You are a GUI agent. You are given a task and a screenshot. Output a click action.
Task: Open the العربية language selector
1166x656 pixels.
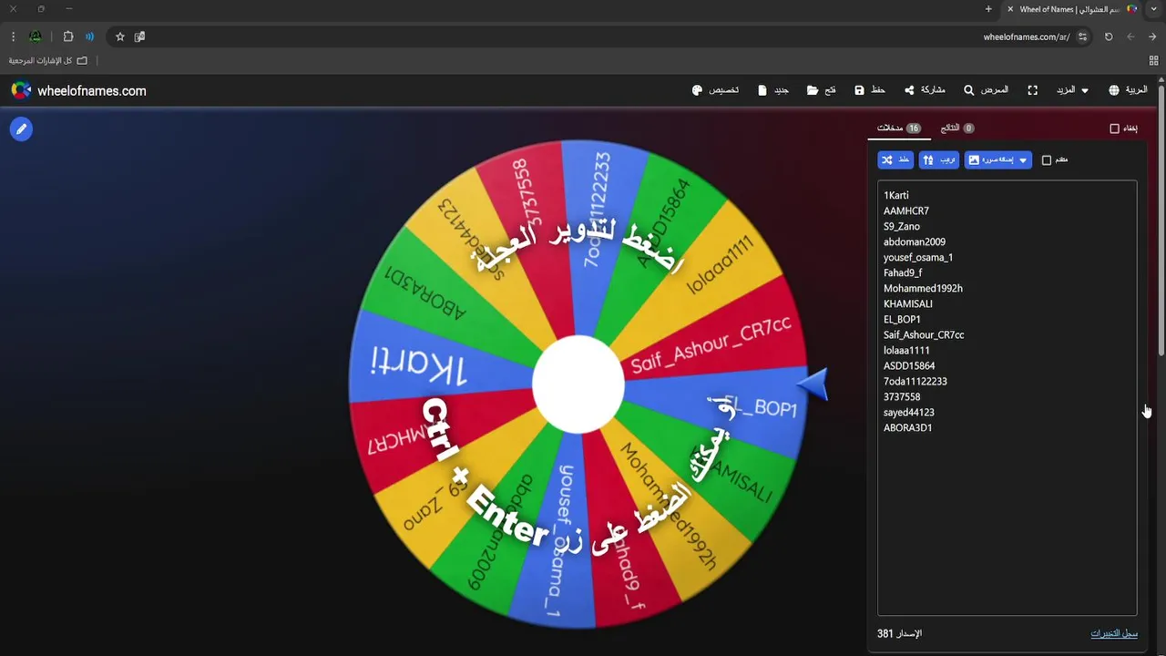pyautogui.click(x=1128, y=90)
